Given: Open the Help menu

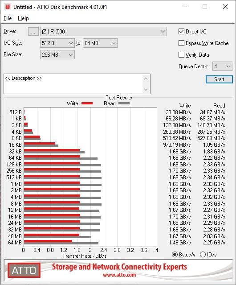Looking at the screenshot, I should coord(23,18).
